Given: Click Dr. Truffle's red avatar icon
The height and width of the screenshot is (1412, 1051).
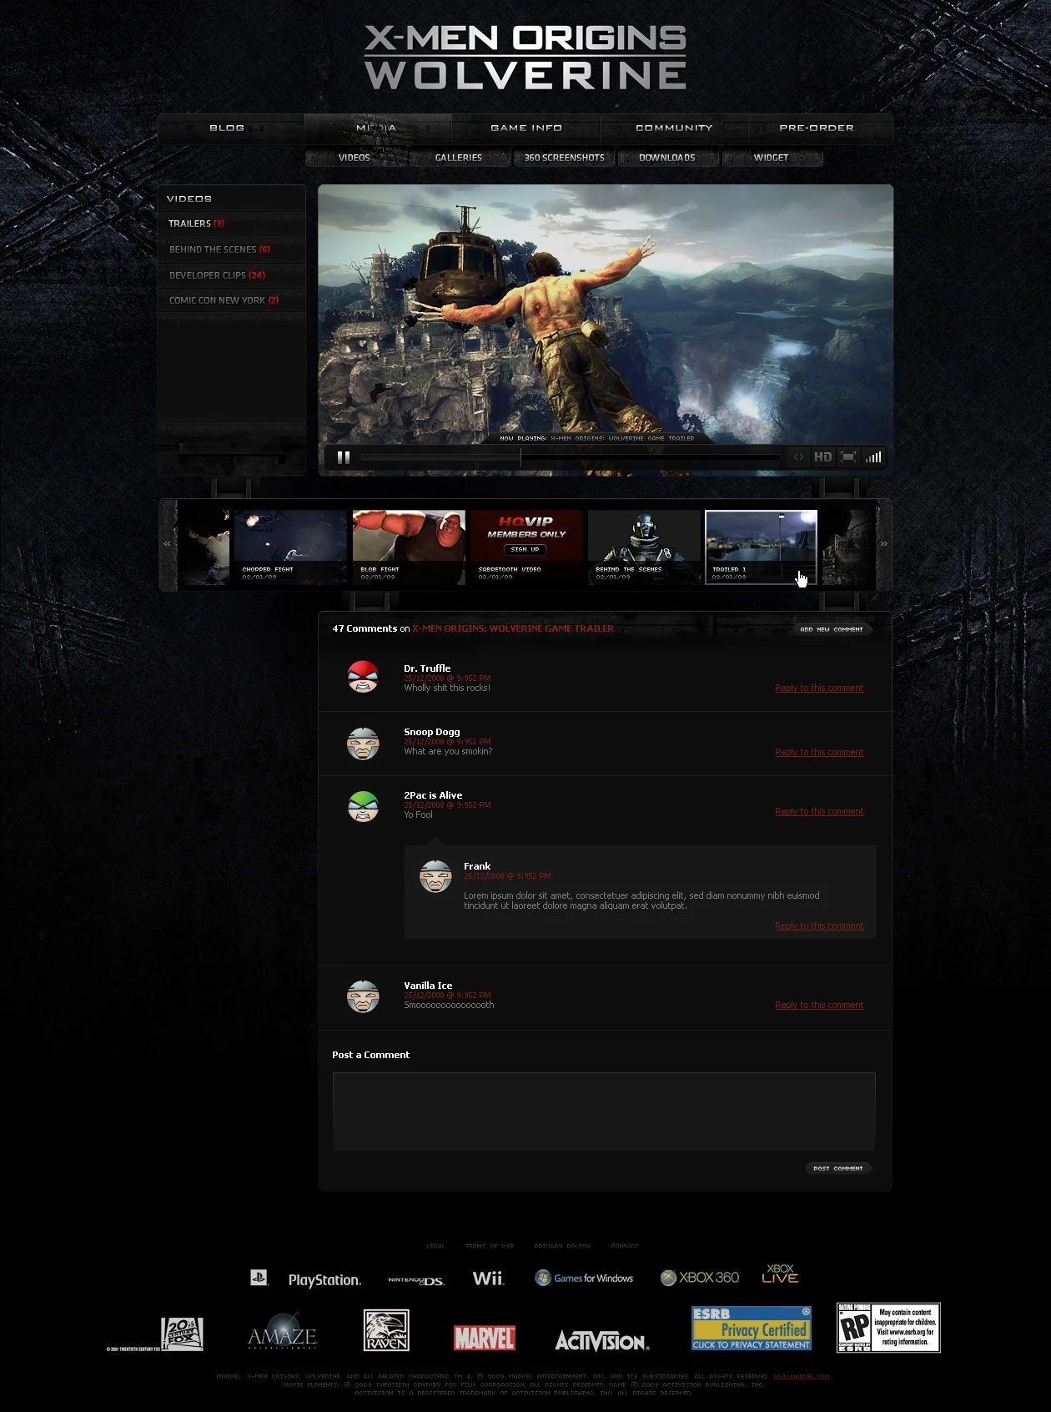Looking at the screenshot, I should point(363,677).
